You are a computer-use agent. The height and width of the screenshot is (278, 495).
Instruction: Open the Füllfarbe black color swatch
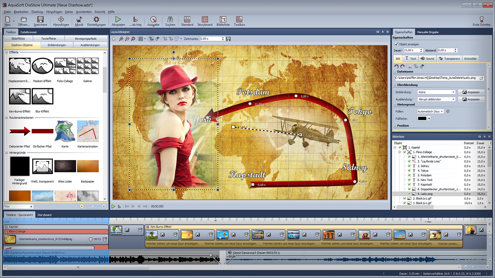(x=422, y=119)
